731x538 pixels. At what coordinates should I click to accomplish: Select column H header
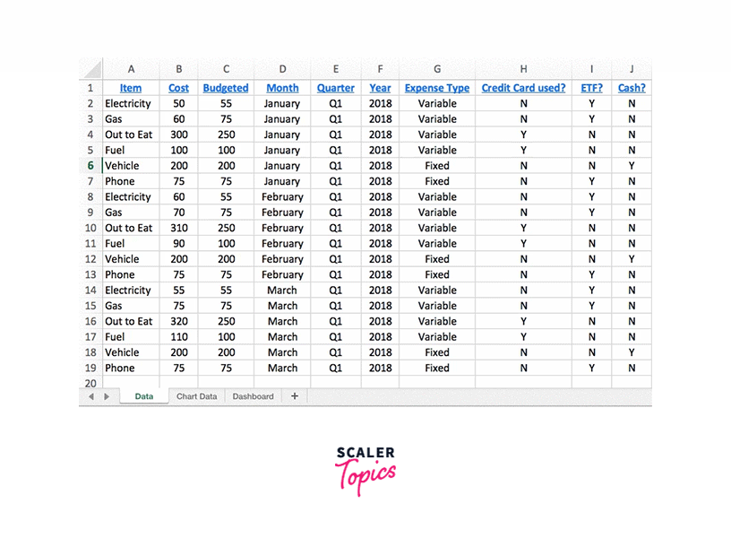(x=523, y=69)
